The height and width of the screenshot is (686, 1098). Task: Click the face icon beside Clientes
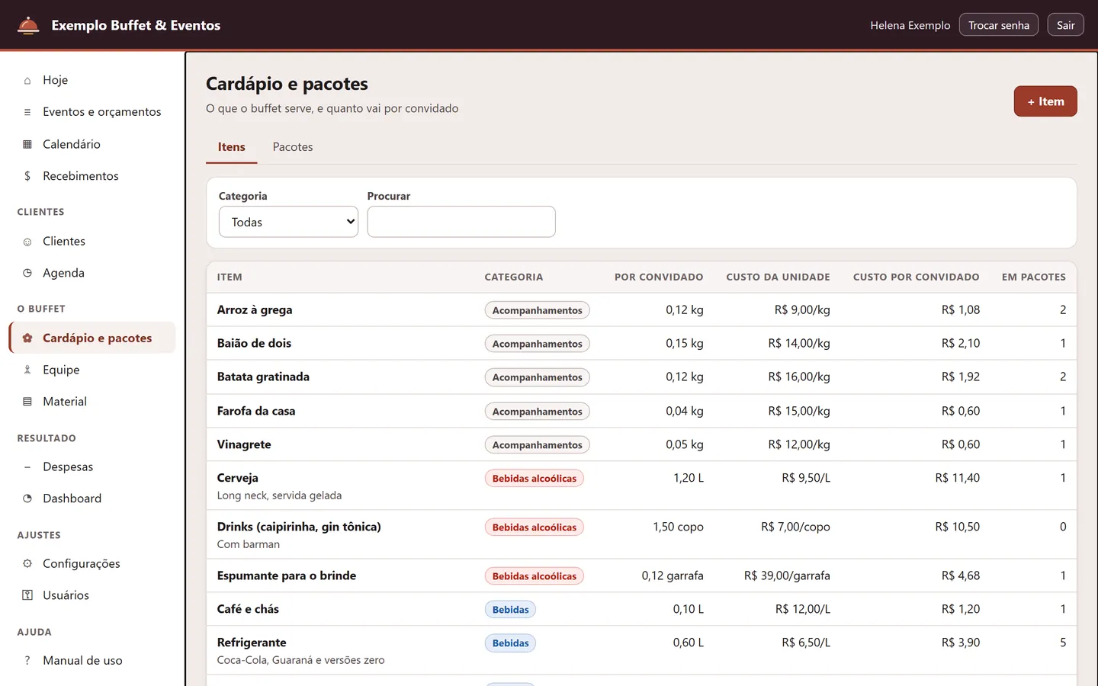tap(27, 242)
